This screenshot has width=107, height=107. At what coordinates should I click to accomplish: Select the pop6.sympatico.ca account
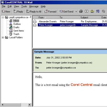[x=20, y=17]
